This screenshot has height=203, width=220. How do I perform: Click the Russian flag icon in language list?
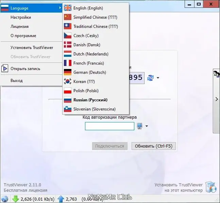tap(68, 100)
